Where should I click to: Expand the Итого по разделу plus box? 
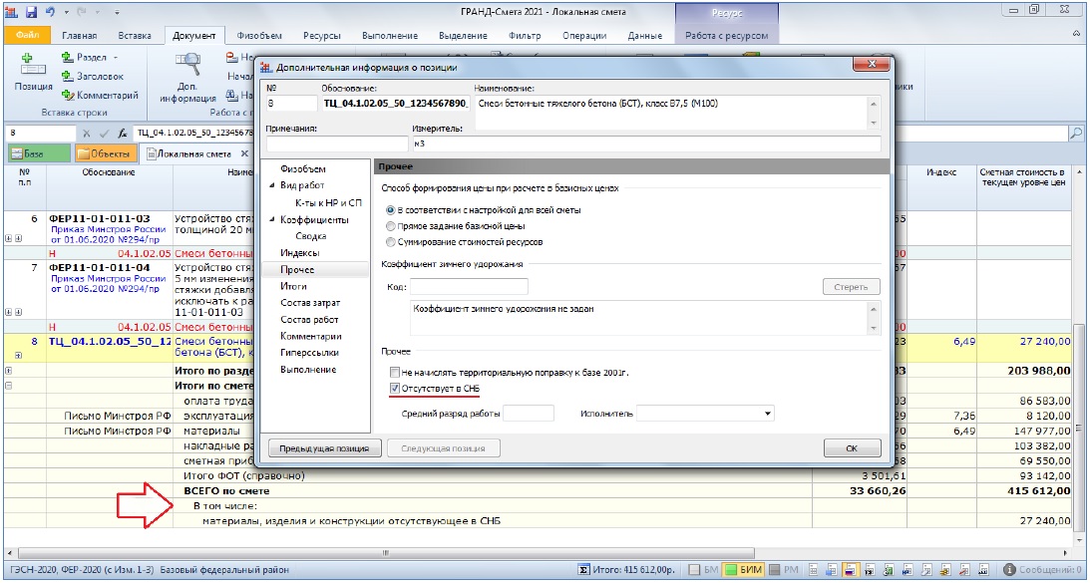coord(9,371)
